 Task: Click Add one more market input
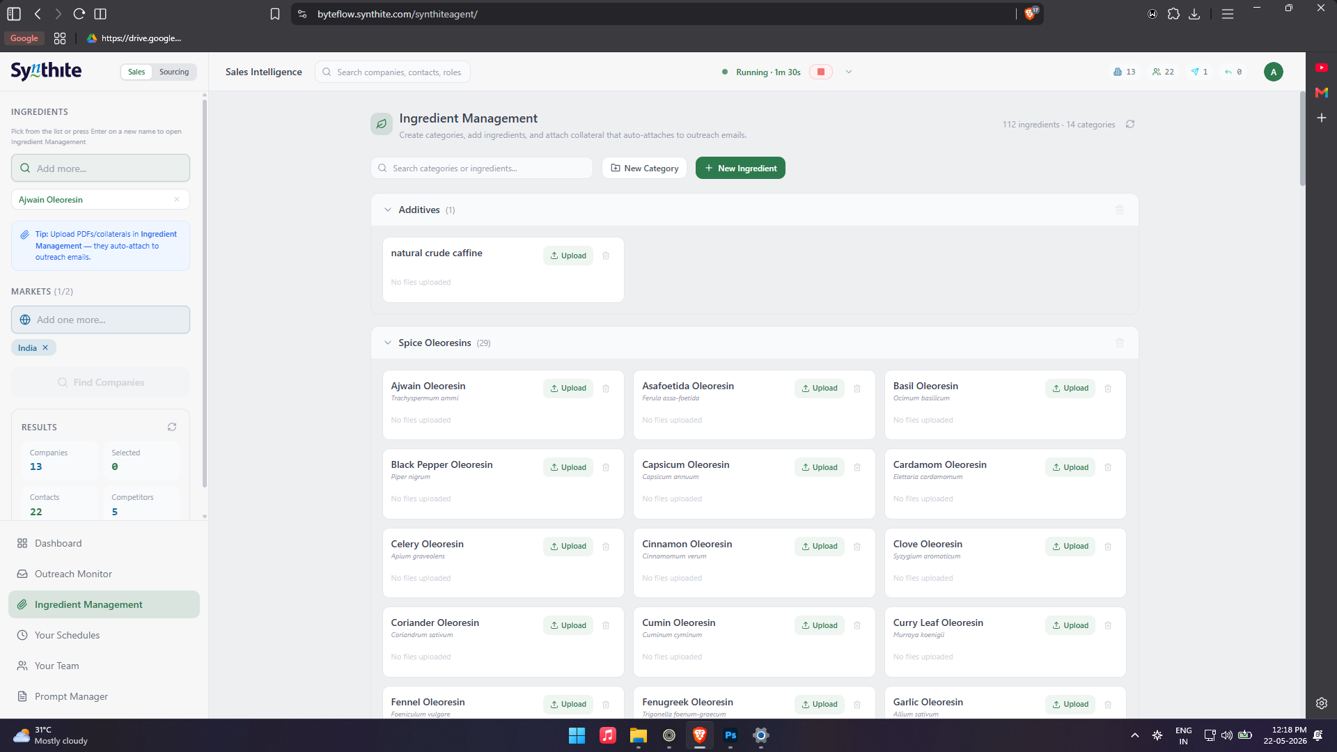click(x=101, y=320)
